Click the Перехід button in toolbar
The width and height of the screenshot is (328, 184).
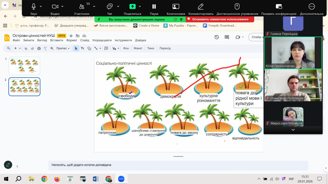[165, 48]
